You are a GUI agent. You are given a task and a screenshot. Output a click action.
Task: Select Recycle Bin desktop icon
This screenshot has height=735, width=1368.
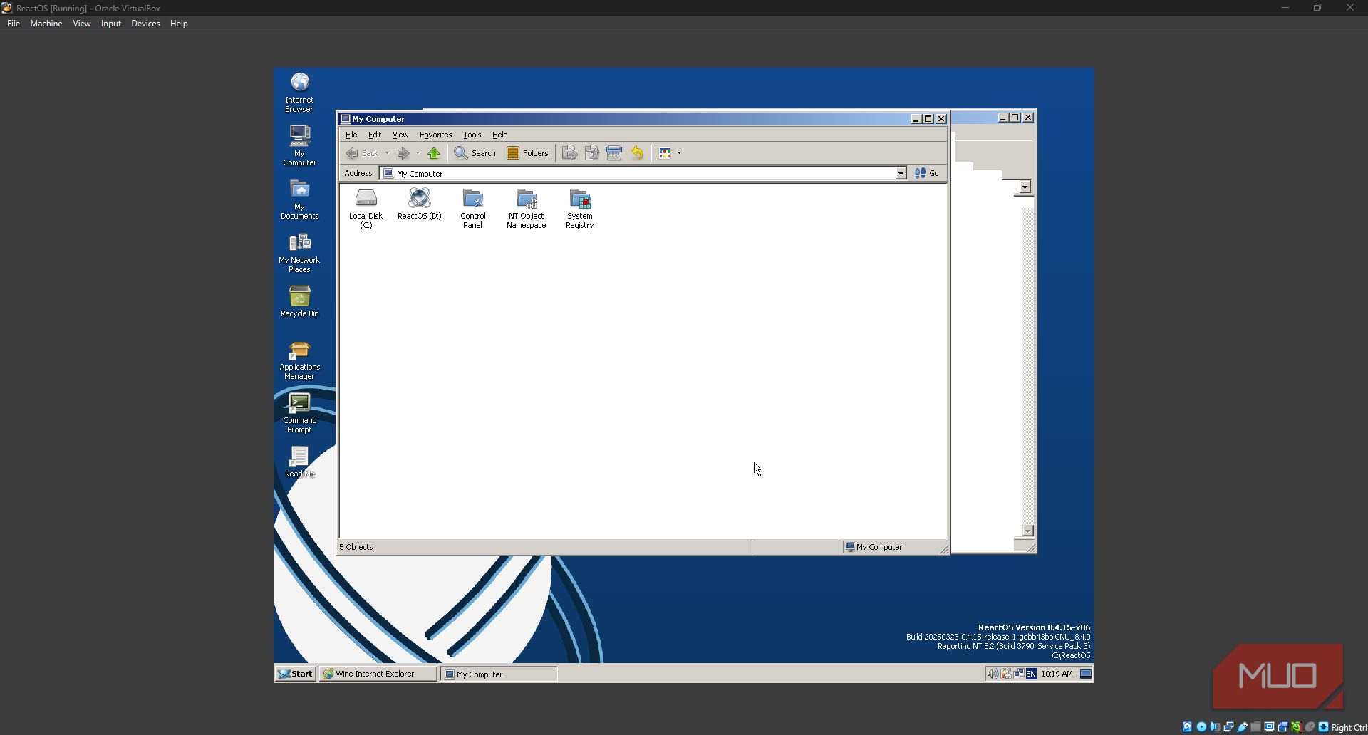[299, 301]
